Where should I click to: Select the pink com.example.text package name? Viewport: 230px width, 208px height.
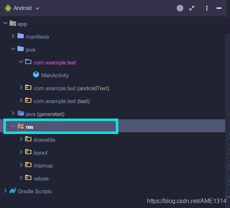pos(55,63)
